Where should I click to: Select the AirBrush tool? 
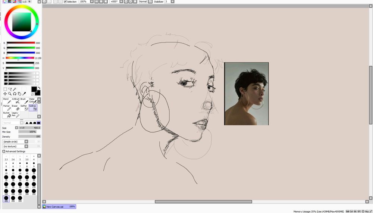16,101
